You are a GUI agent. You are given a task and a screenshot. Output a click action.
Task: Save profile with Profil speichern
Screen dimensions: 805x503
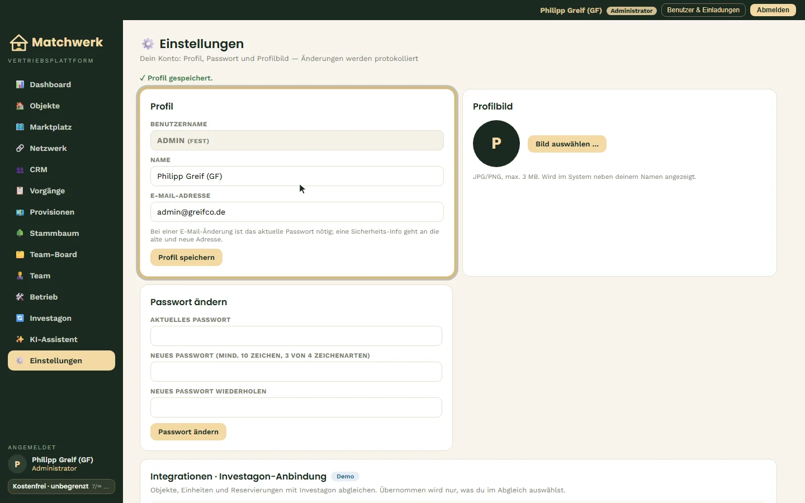tap(186, 258)
